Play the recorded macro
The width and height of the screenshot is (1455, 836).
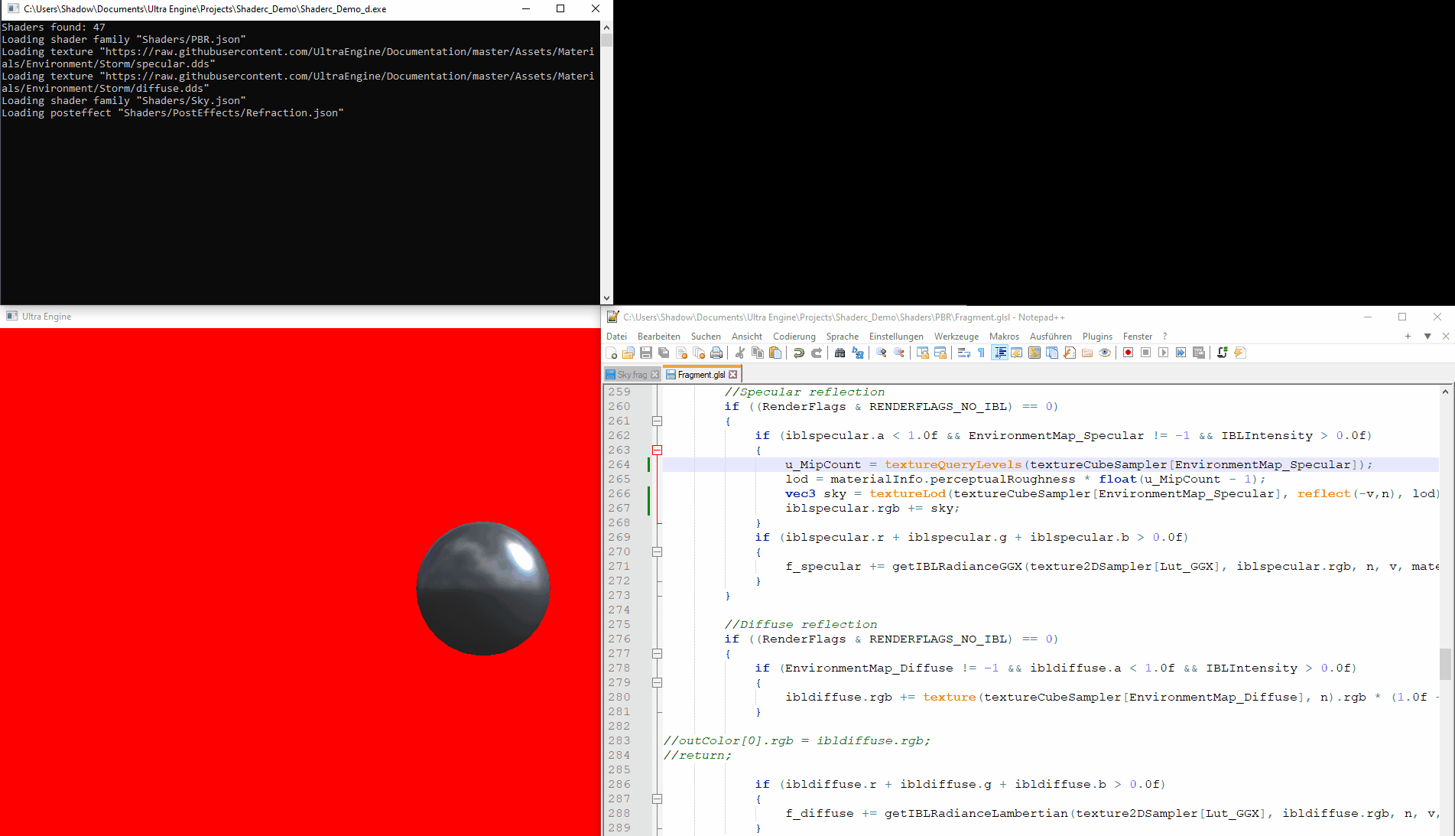[1163, 353]
